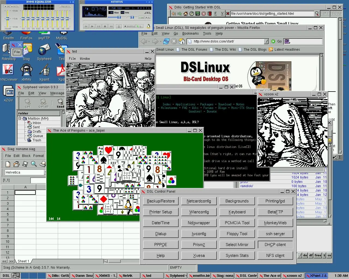Open the print icon in Siag toolbar
This screenshot has width=349, height=279.
pos(43,164)
